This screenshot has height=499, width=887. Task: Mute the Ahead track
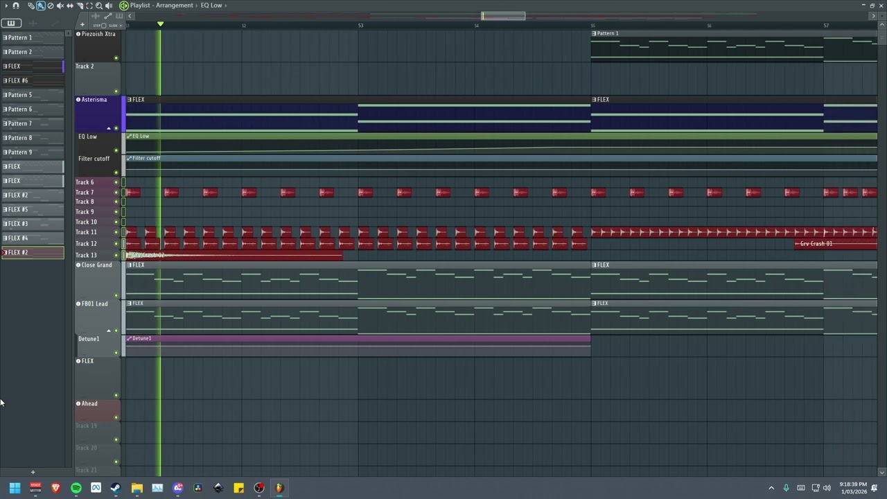[116, 417]
